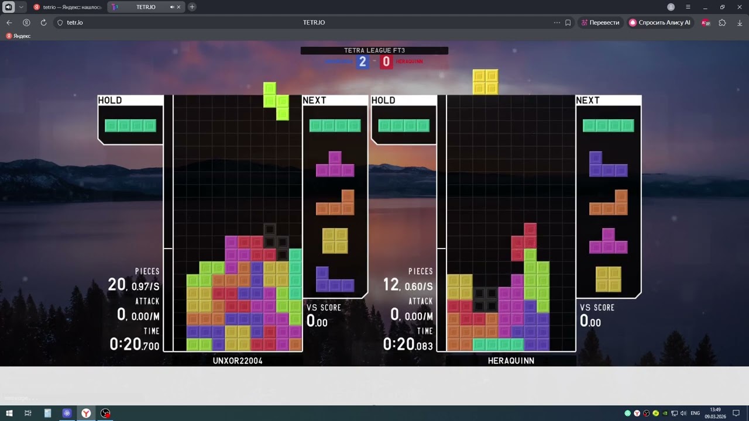
Task: Switch to the 'tetrio — Яндекс' tab
Action: pyautogui.click(x=68, y=7)
